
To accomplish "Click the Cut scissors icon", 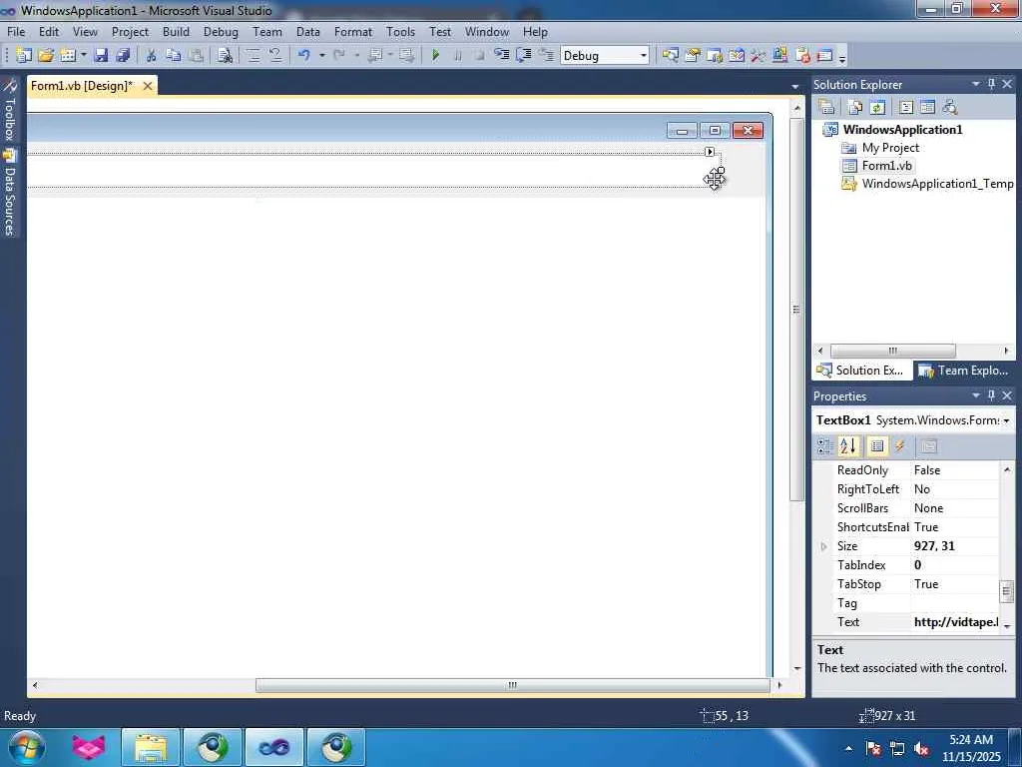I will point(151,56).
